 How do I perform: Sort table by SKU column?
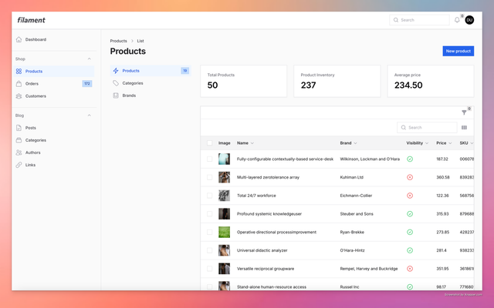point(466,143)
